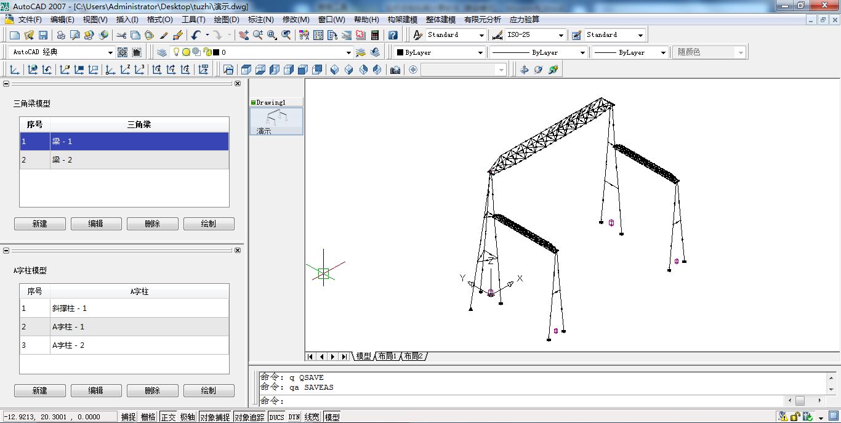Open the 构架建模 menu
Image resolution: width=841 pixels, height=423 pixels.
[x=402, y=20]
